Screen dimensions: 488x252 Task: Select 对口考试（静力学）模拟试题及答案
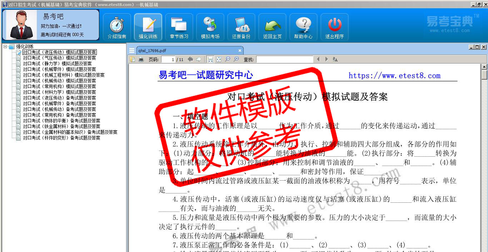[x=57, y=64]
